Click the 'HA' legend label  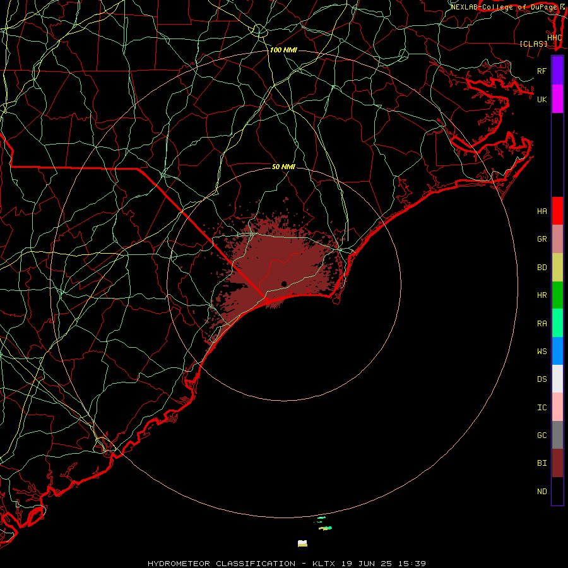pyautogui.click(x=542, y=211)
